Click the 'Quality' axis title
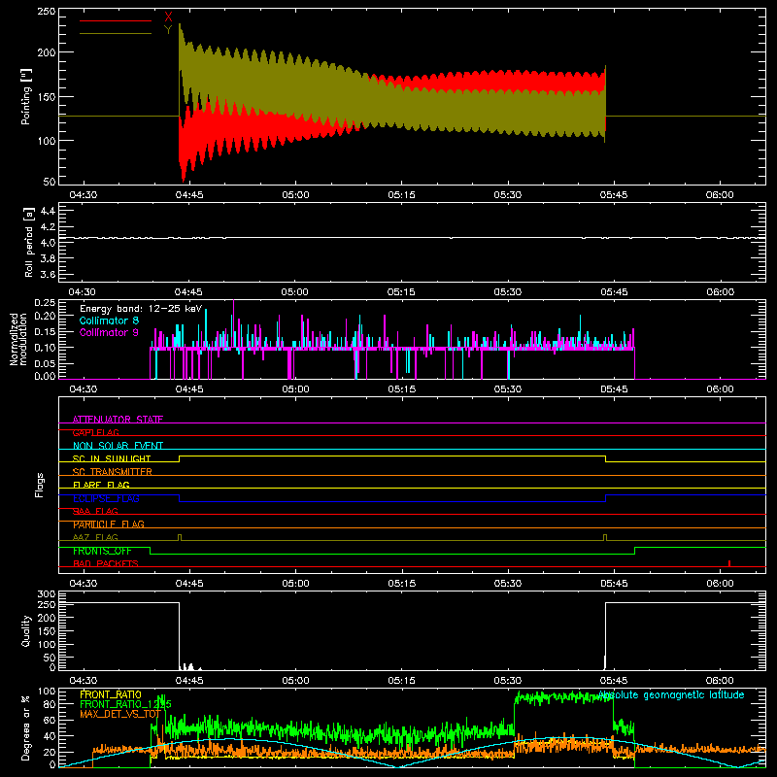 tap(26, 630)
